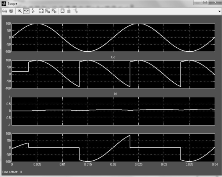Screen dimensions: 222x177
Task: Toggle the Zoom X-axis tool
Action: [26, 11]
